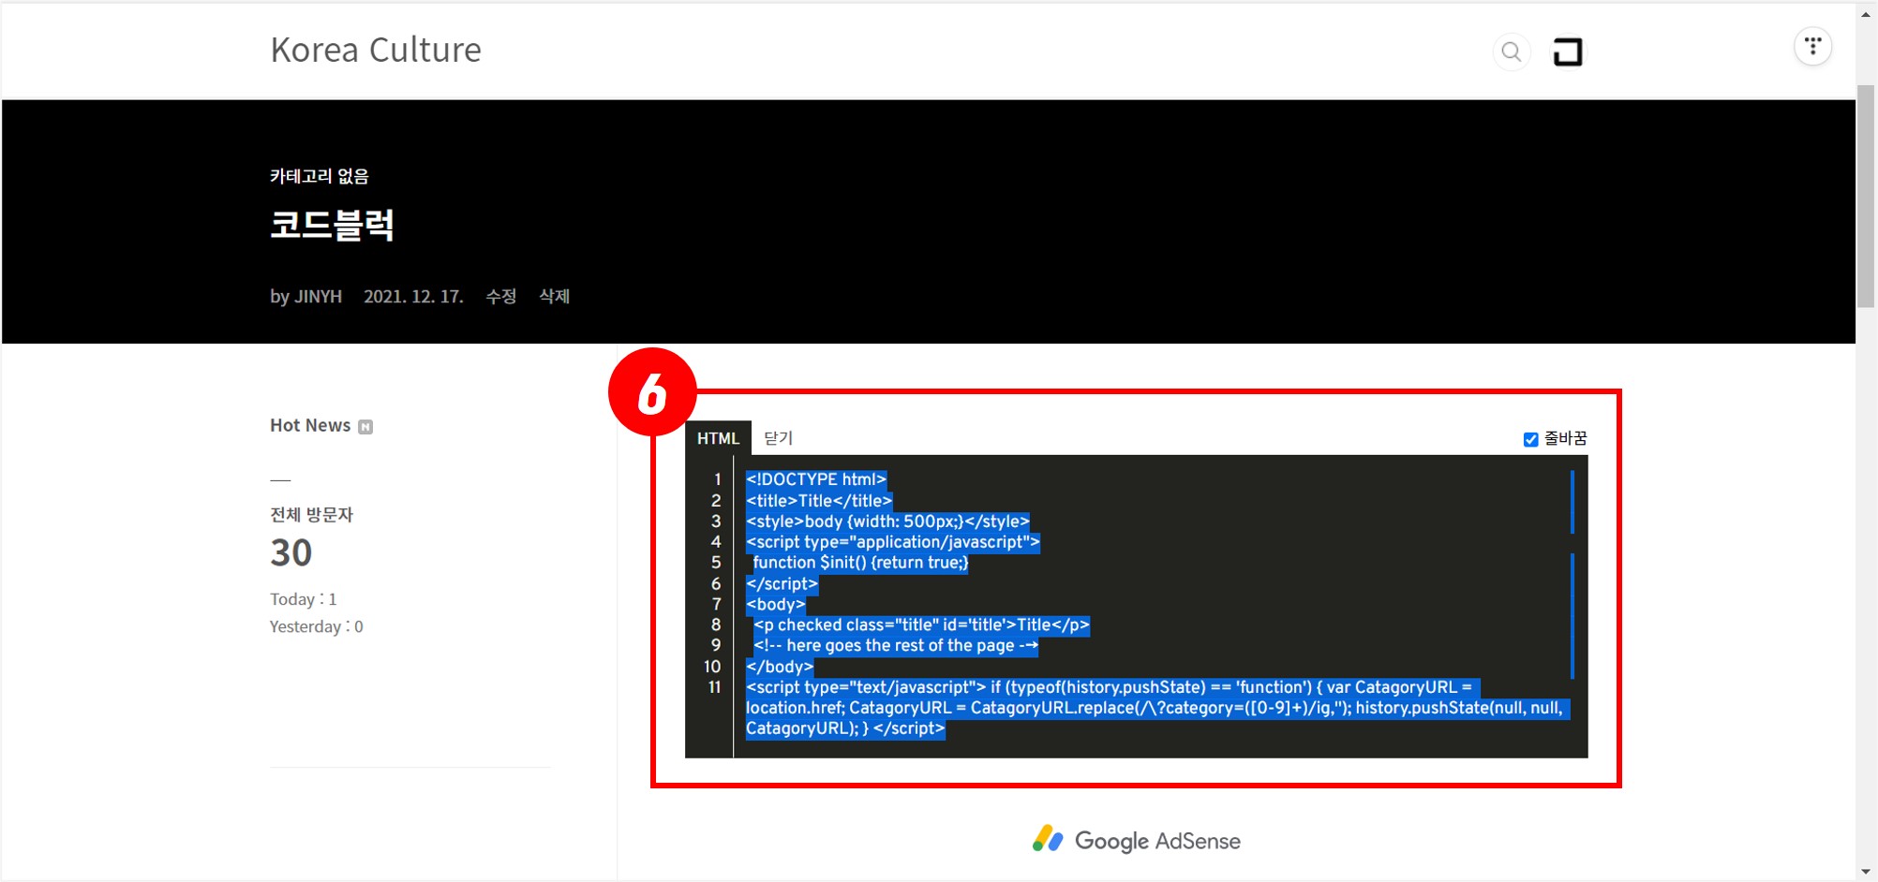
Task: Click the page vertical scrollbar thumb
Action: (1866, 195)
